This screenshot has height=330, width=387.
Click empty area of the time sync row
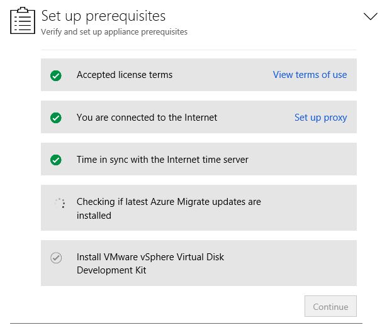(302, 159)
